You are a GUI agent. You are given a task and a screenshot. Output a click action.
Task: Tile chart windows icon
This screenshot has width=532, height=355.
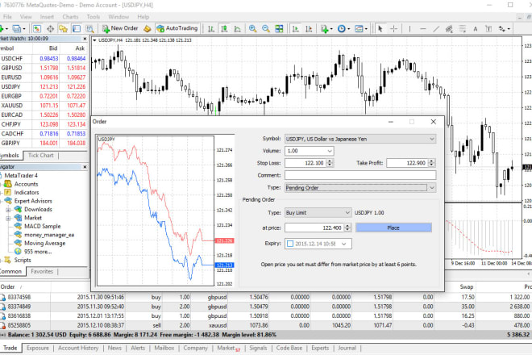click(x=279, y=28)
